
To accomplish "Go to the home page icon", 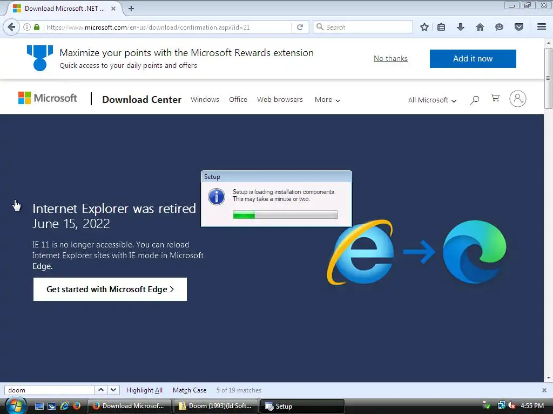I will point(480,27).
